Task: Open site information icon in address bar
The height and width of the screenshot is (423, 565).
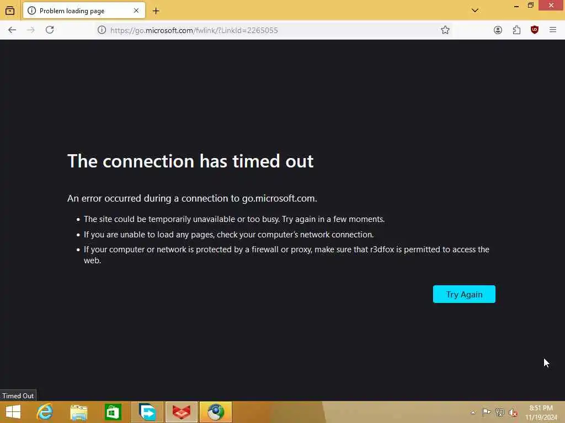Action: click(x=102, y=30)
